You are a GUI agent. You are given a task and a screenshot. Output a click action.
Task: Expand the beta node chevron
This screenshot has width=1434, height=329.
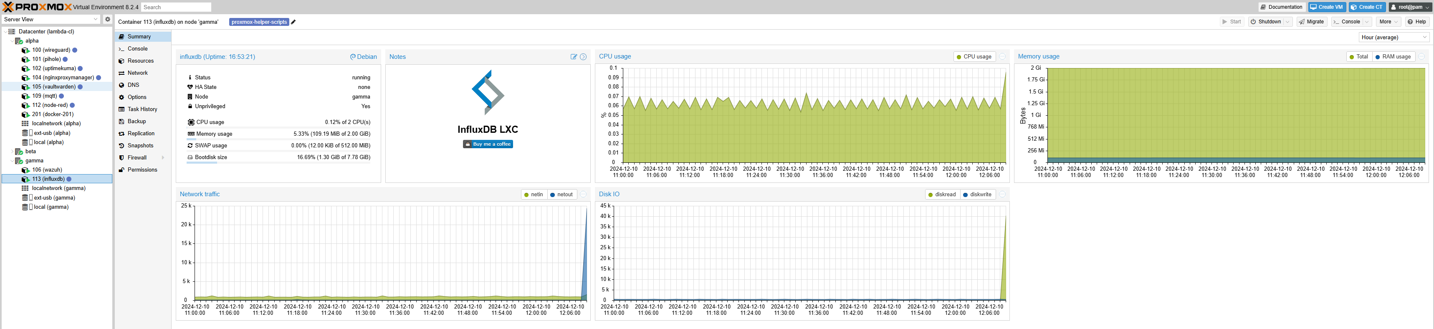pyautogui.click(x=12, y=152)
